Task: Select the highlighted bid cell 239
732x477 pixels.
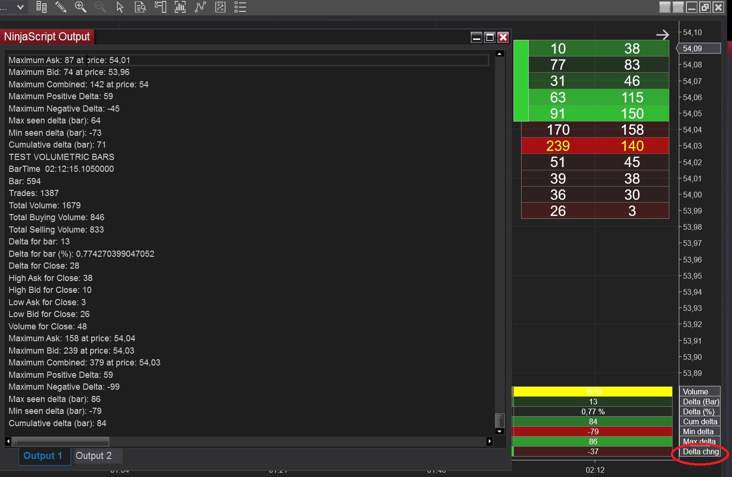Action: tap(558, 146)
